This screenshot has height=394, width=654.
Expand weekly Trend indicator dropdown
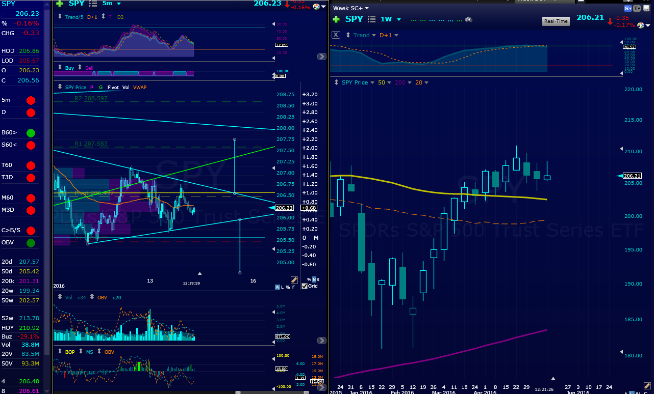click(x=373, y=35)
